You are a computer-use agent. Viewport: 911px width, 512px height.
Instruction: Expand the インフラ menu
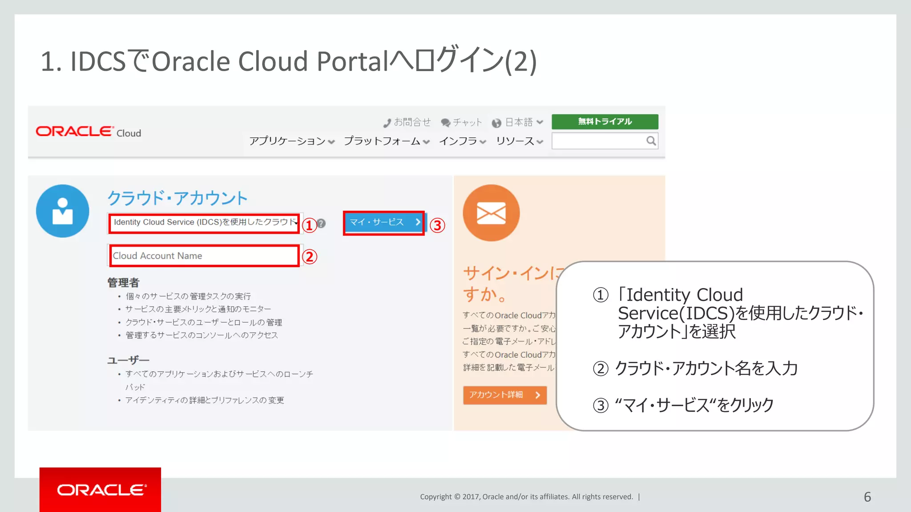pyautogui.click(x=463, y=141)
